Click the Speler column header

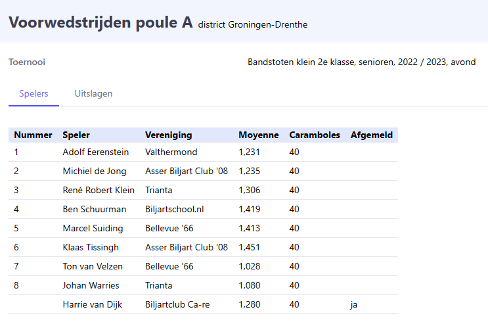tap(76, 135)
